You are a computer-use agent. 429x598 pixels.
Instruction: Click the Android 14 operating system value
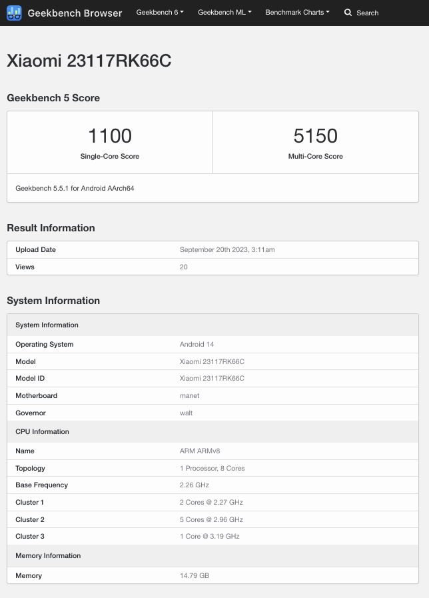click(197, 345)
